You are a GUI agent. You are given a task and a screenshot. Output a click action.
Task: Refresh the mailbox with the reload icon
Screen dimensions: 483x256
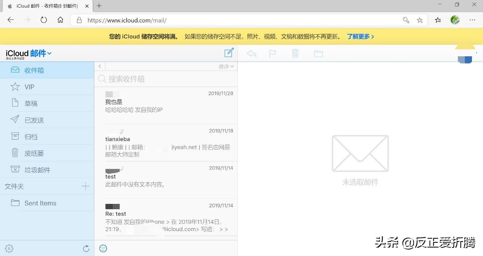coord(86,248)
